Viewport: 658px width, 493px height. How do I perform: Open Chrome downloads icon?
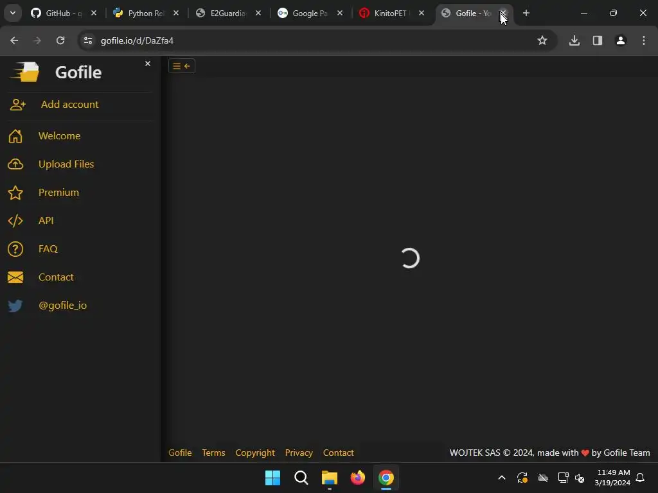(x=574, y=40)
